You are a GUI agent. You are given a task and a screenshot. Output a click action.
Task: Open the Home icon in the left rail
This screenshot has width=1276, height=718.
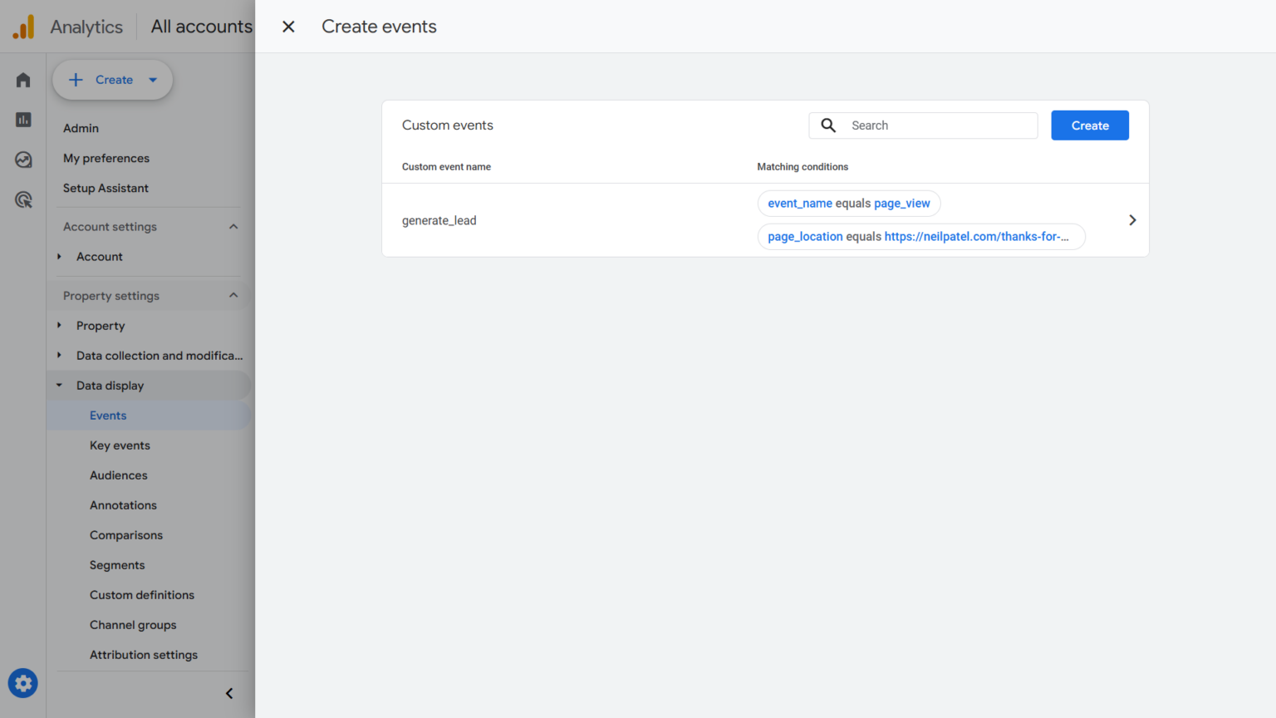coord(22,79)
